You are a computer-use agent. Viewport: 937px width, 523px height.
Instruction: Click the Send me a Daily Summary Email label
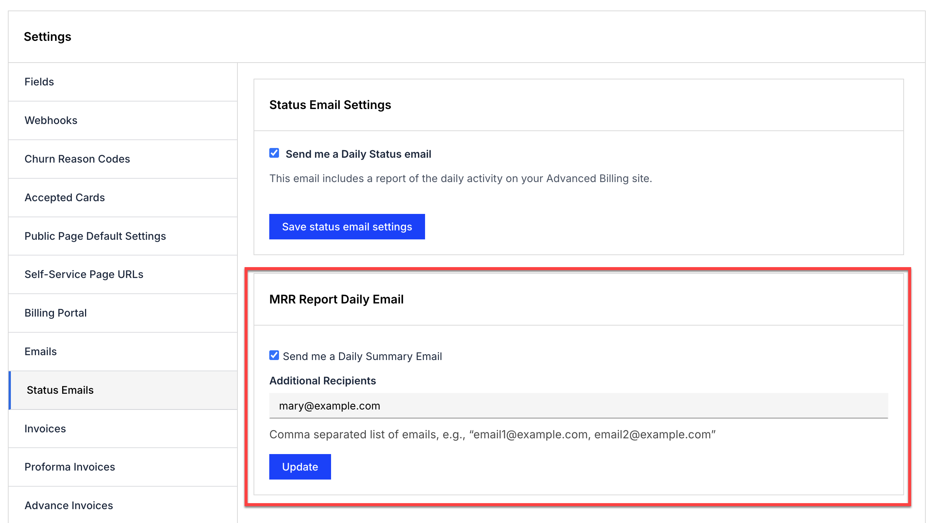[x=362, y=356]
